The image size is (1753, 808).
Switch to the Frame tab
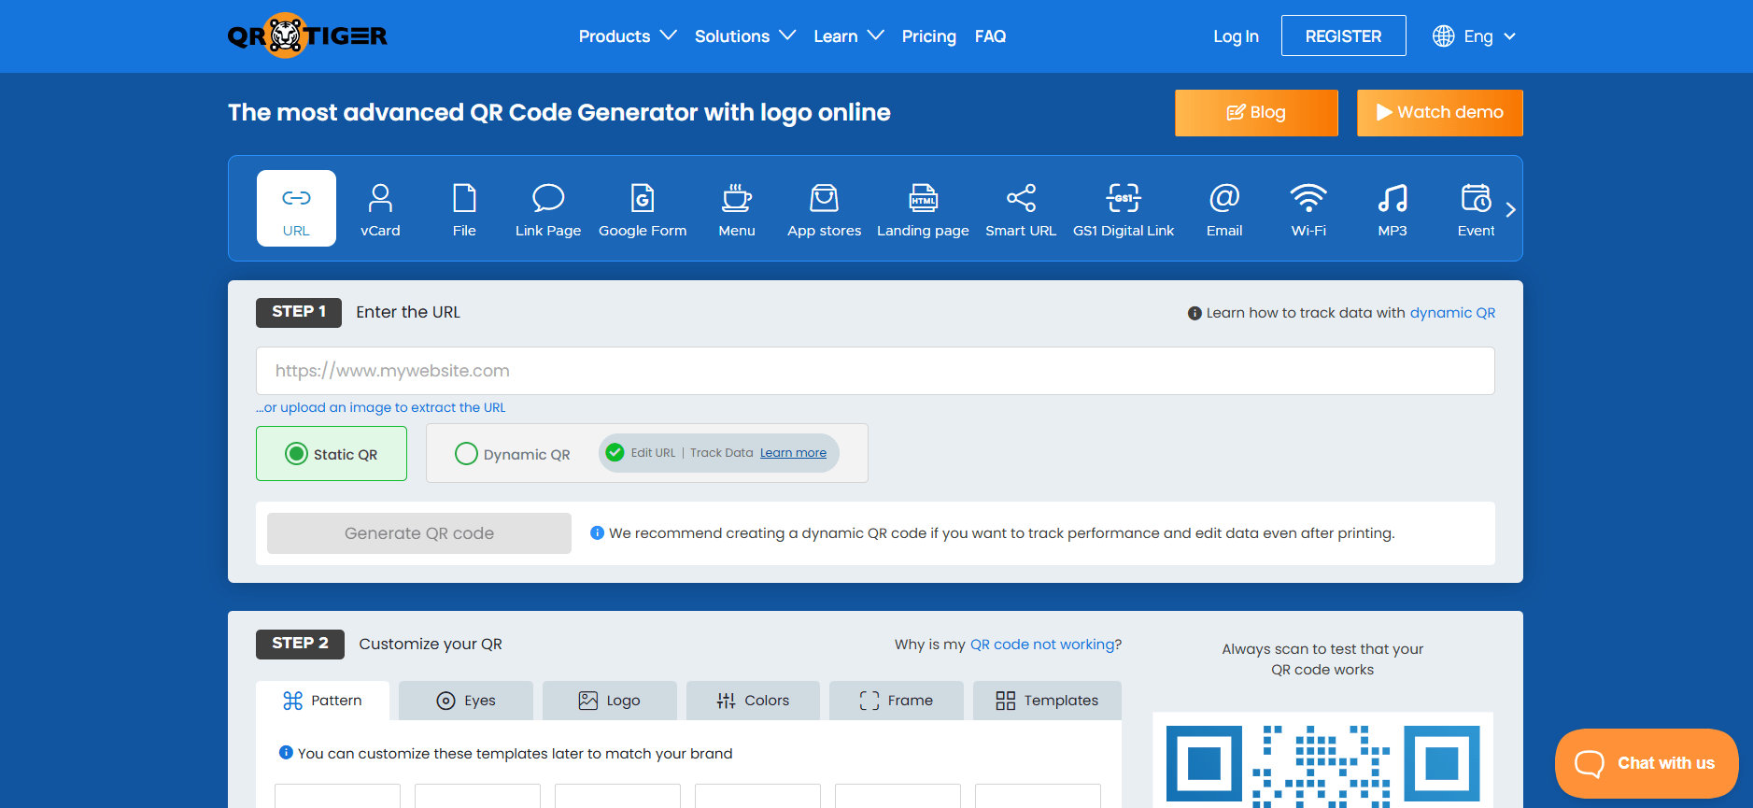[897, 701]
